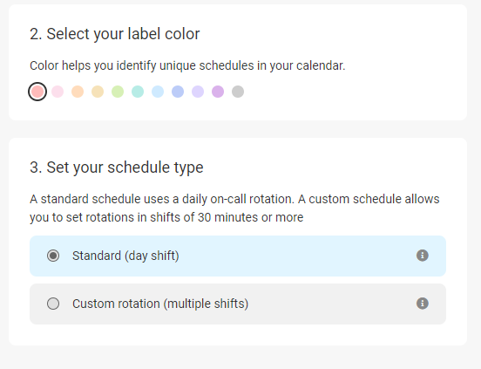Click info icon for Custom rotation option

tap(422, 304)
